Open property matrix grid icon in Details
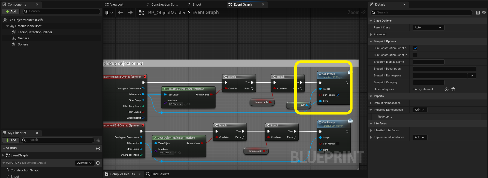Screen dimensions: 488x178 click(x=478, y=13)
